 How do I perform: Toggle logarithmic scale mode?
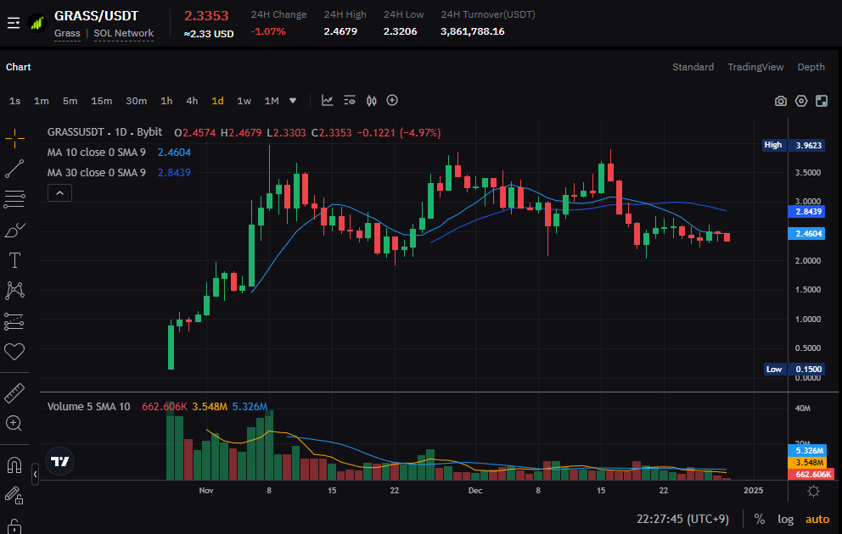786,519
